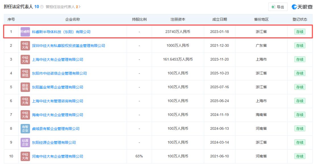
Task: Click the 注册资本 column header
Action: 178,19
